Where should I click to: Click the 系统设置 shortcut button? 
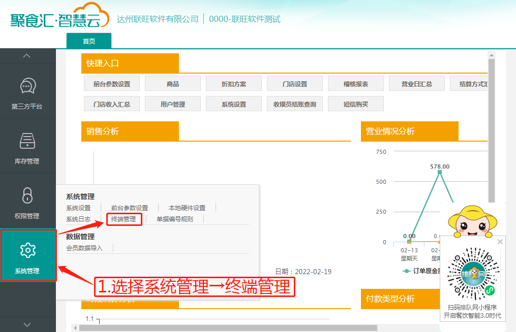pos(234,104)
